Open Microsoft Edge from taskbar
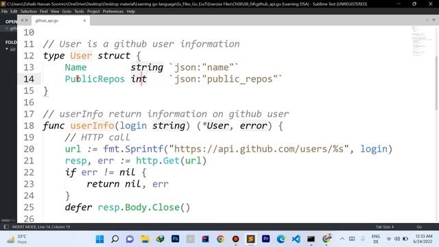This screenshot has height=247, width=439. point(281,239)
